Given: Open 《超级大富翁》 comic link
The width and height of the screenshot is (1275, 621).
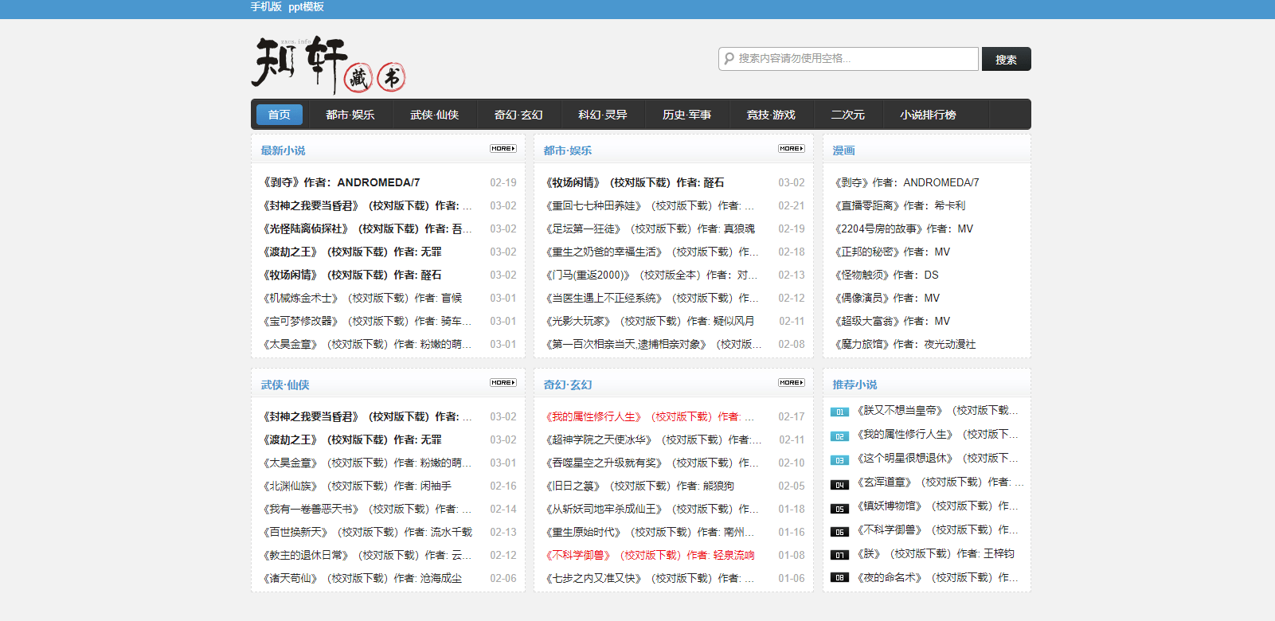Looking at the screenshot, I should 893,321.
